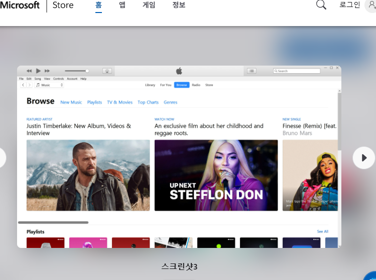Switch to the iTunes Store tab
Viewport: 376px width, 280px height.
[x=209, y=85]
